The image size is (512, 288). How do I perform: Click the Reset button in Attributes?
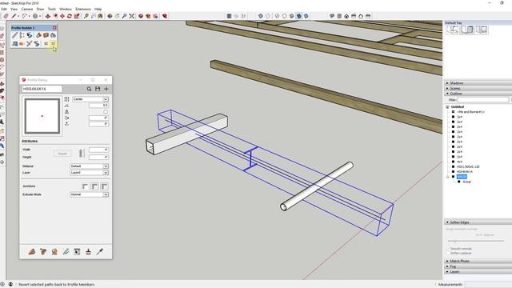(x=62, y=154)
